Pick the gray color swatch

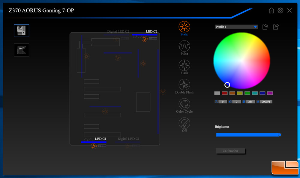click(x=217, y=93)
